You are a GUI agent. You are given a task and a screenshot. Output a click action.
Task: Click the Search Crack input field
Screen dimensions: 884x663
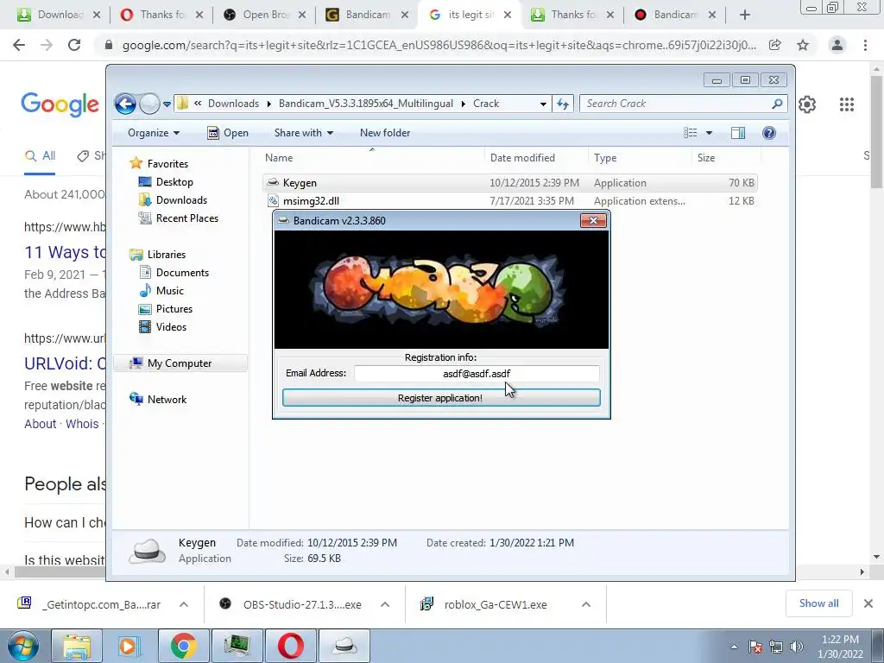(675, 104)
